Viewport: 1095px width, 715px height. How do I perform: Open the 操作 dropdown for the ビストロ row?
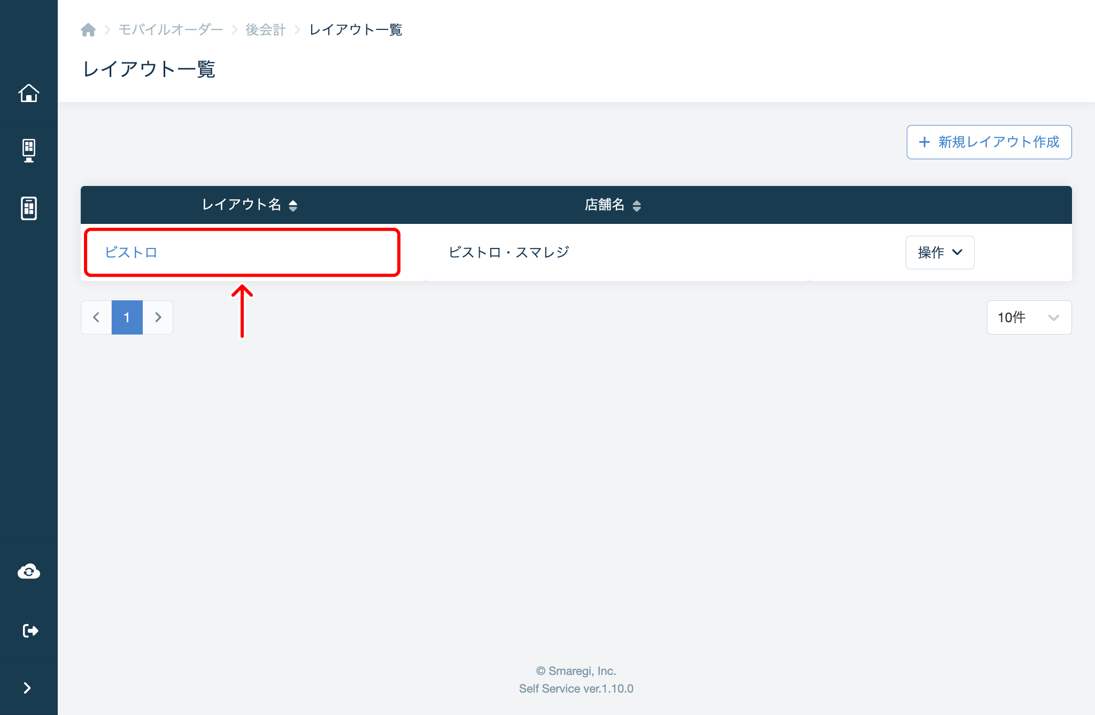coord(939,252)
